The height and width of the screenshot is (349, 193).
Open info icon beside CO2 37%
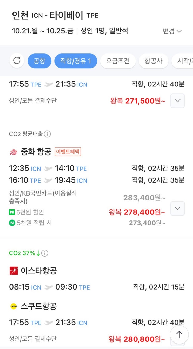[45, 253]
